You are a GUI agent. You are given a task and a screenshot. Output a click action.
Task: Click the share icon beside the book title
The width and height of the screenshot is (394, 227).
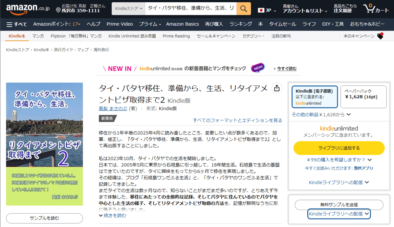tap(277, 88)
